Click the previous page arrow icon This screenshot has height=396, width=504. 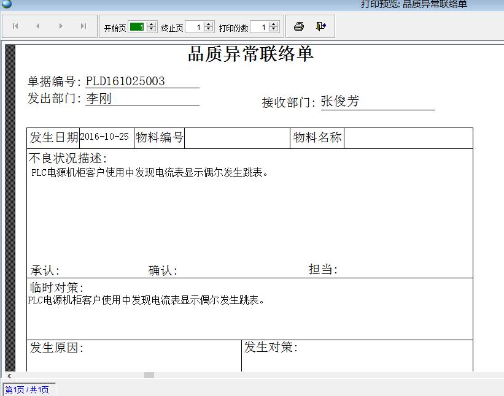[x=37, y=26]
